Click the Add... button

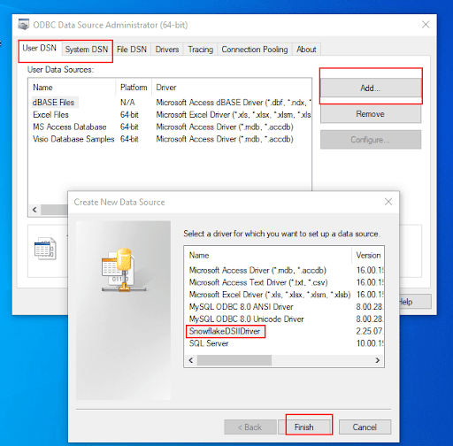(371, 88)
